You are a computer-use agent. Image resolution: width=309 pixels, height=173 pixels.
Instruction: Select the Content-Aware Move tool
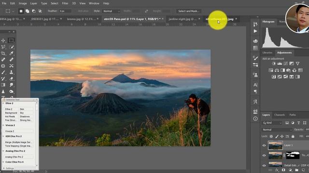coord(11,66)
